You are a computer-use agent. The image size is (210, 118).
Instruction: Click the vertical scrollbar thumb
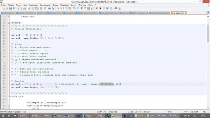[208, 33]
